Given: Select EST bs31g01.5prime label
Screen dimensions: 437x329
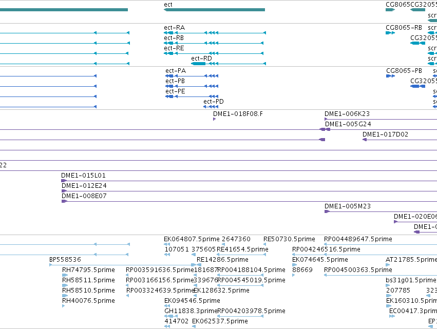Looking at the screenshot, I should click(x=411, y=280).
